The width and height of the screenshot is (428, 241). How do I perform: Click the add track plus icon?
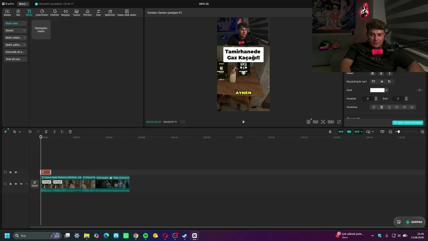click(x=5, y=132)
